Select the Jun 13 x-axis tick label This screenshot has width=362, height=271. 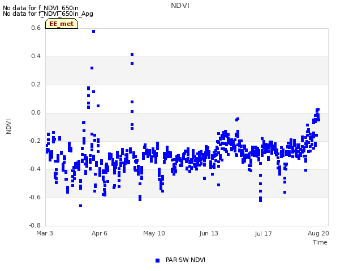(x=209, y=233)
